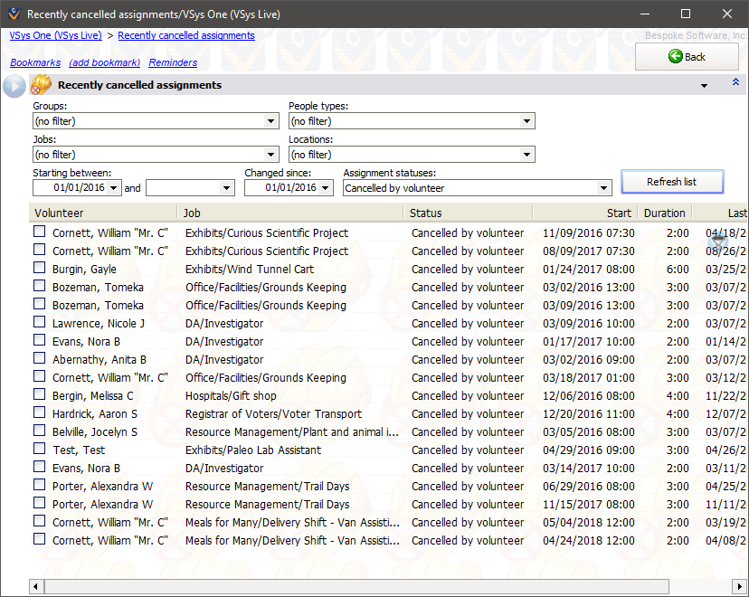Open the Changed since date picker
749x597 pixels.
point(326,188)
